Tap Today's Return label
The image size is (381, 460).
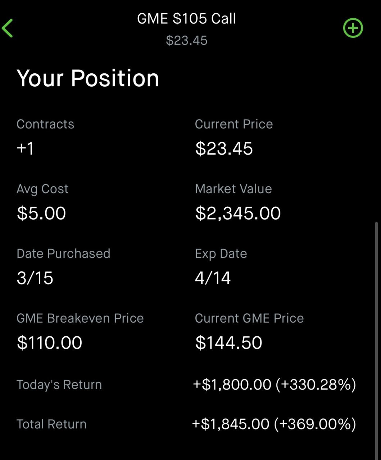click(59, 385)
